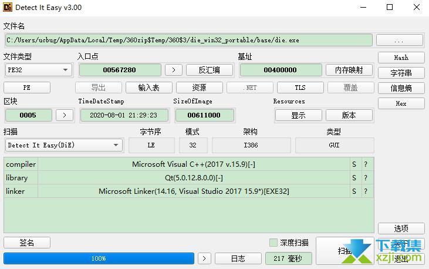The width and height of the screenshot is (429, 269).
Task: Click the Resources 显示 button
Action: [x=299, y=115]
